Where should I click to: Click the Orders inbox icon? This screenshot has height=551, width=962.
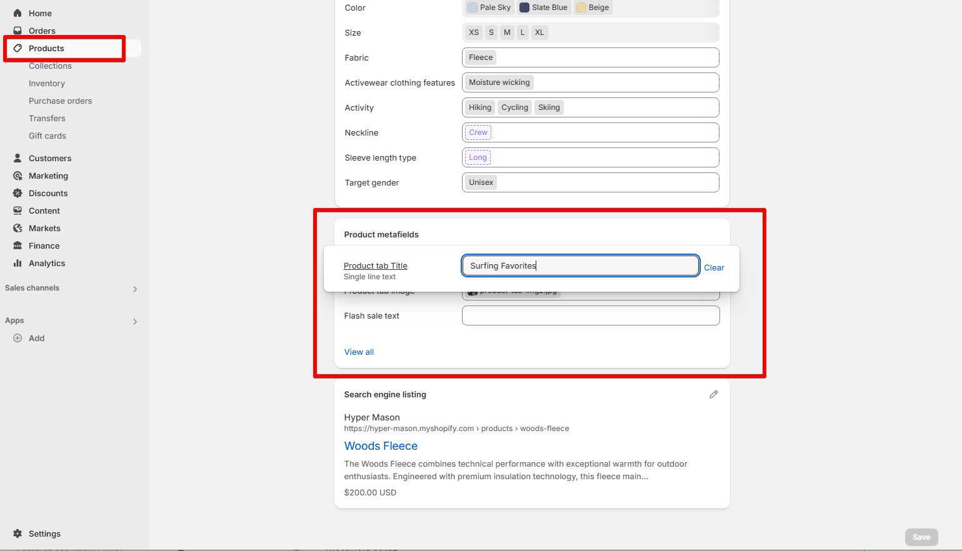(18, 31)
